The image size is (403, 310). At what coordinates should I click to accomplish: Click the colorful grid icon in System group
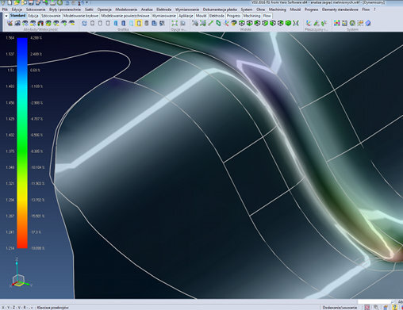[x=337, y=23]
